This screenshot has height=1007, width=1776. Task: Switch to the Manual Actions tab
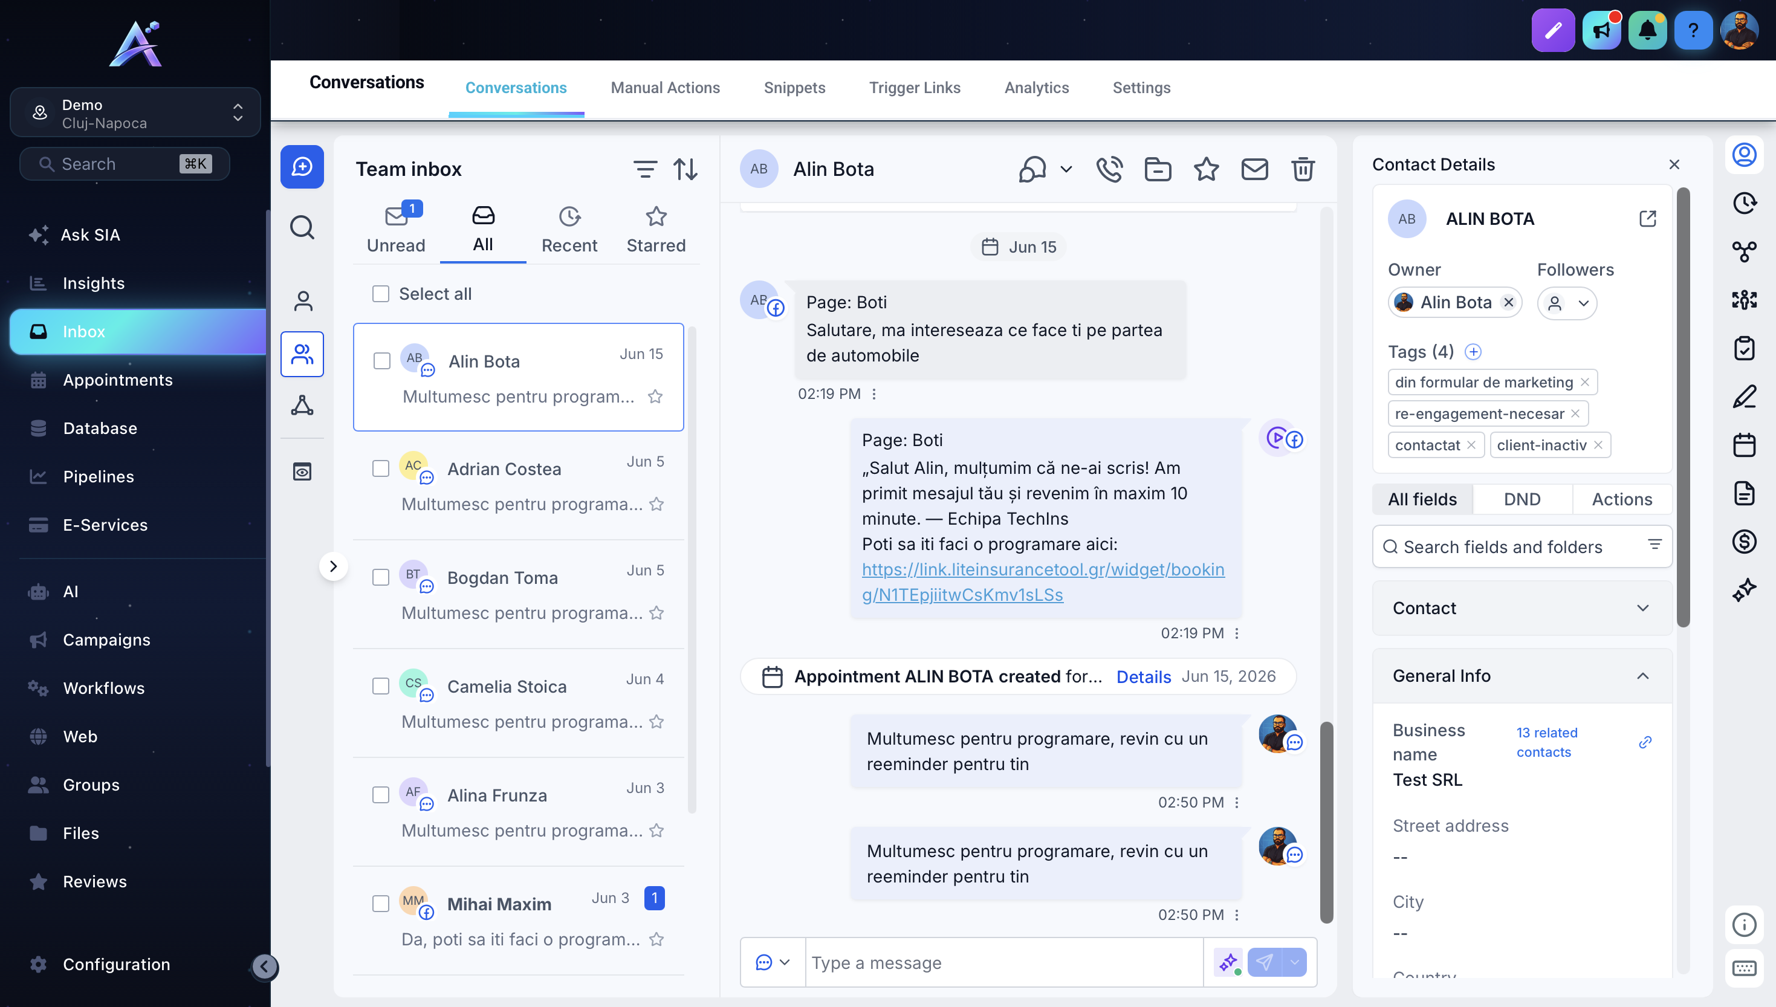click(x=664, y=88)
